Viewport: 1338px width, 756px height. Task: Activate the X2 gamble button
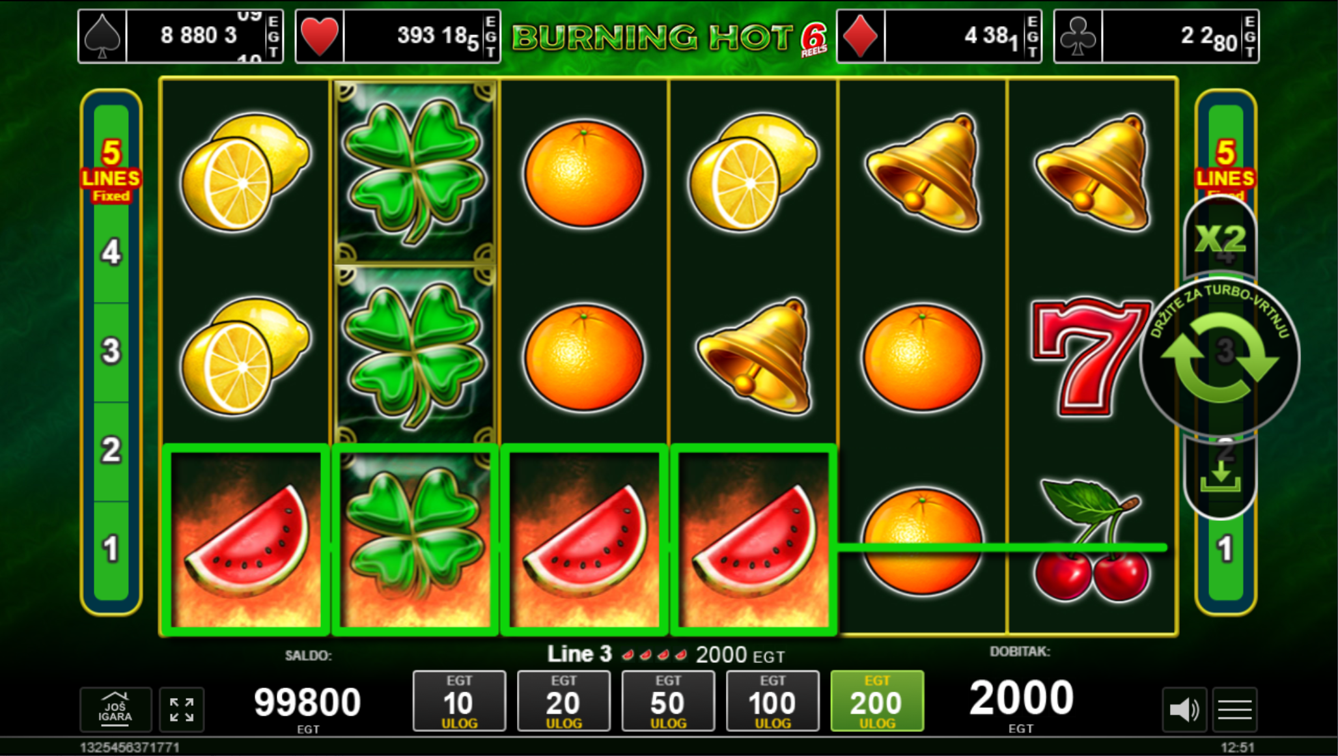pyautogui.click(x=1220, y=239)
